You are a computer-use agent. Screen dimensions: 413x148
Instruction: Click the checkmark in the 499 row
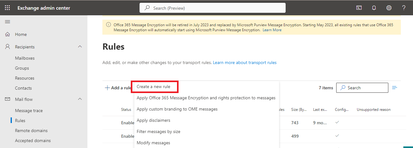[337, 136]
